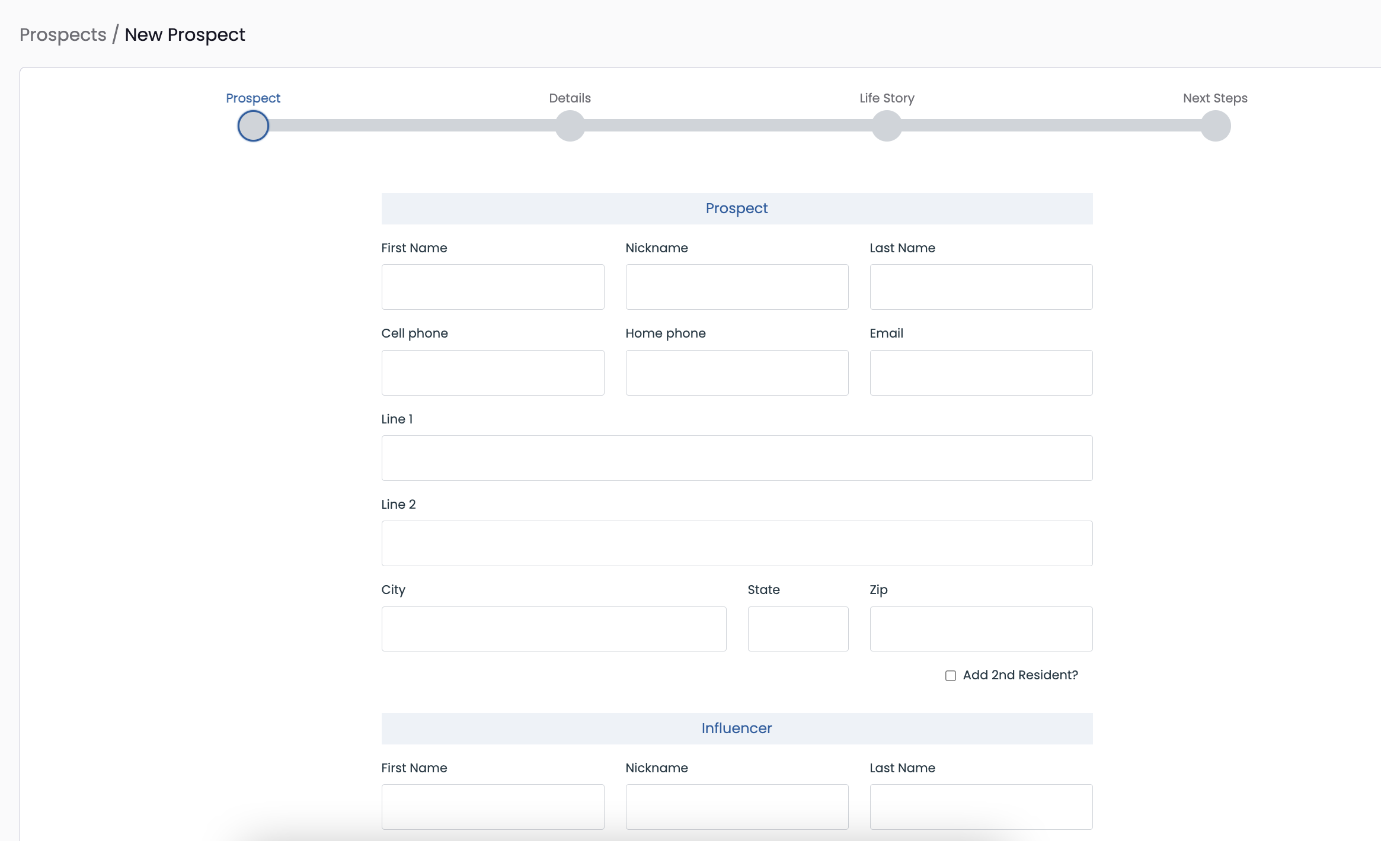Select the Email input box

coord(981,373)
